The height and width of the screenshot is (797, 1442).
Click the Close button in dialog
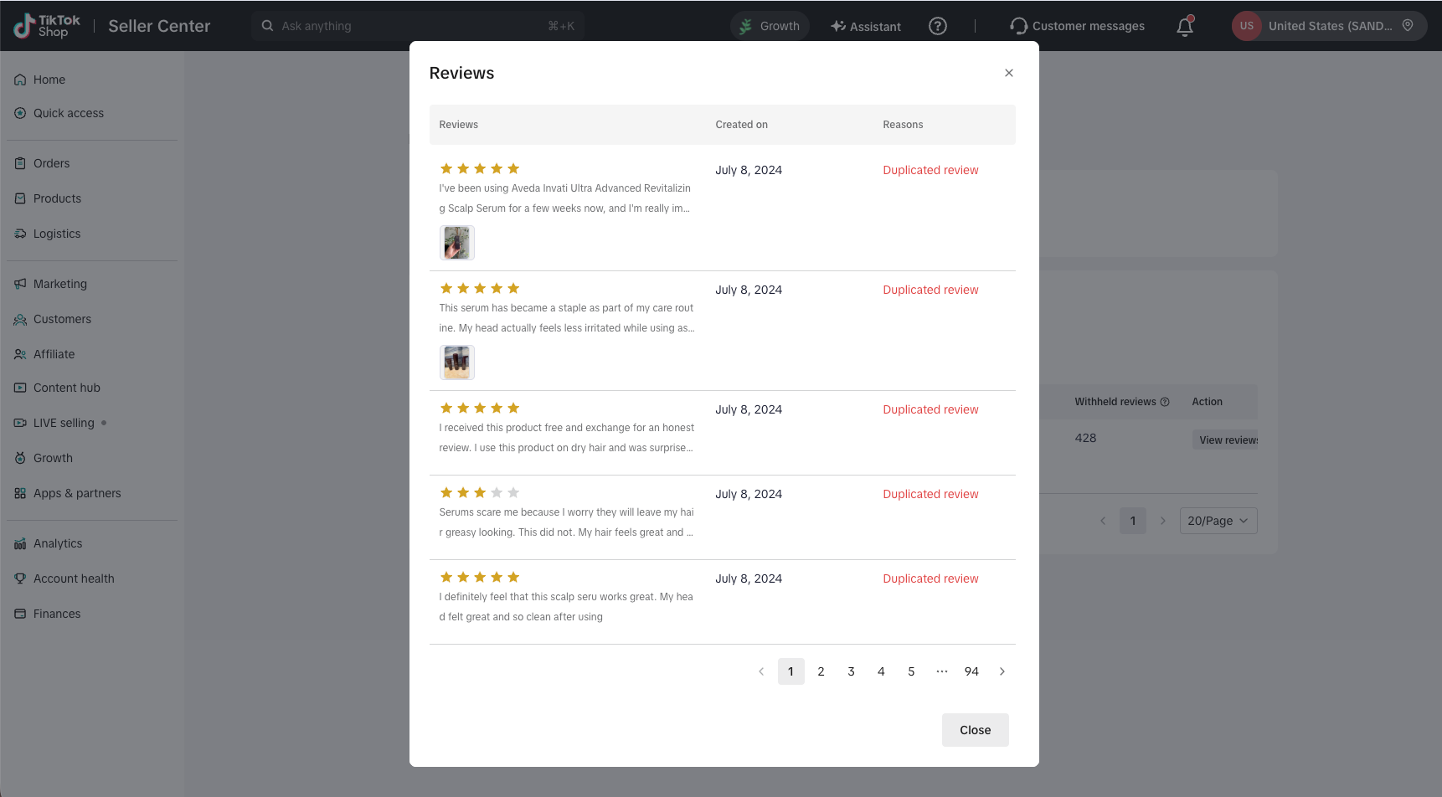click(976, 730)
